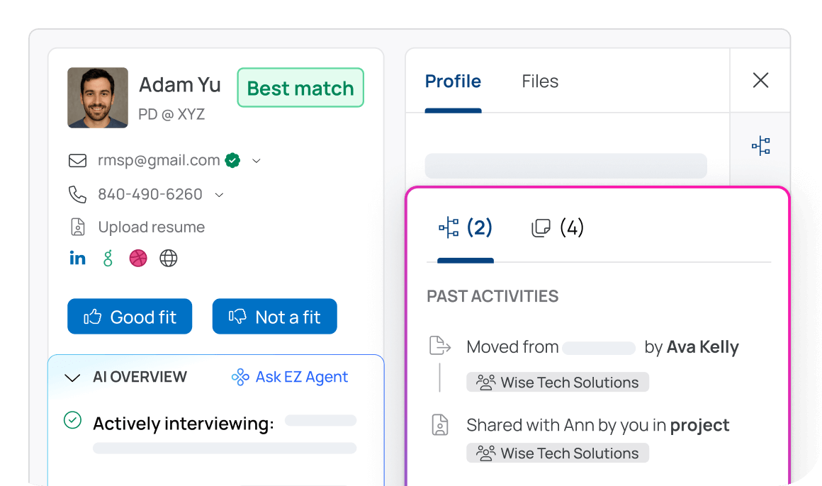Click the envelope email icon
This screenshot has height=486, width=822.
click(x=77, y=161)
